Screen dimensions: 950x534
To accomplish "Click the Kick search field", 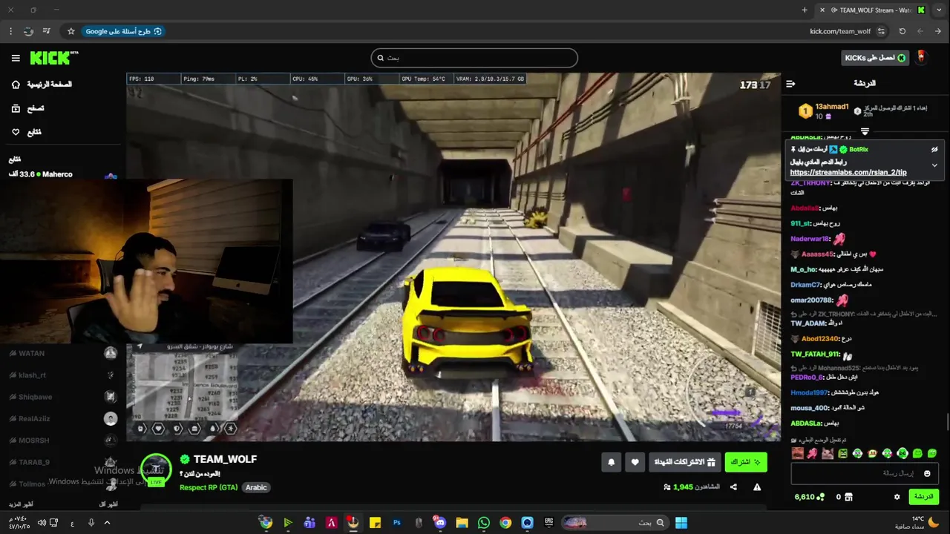I will coord(474,58).
